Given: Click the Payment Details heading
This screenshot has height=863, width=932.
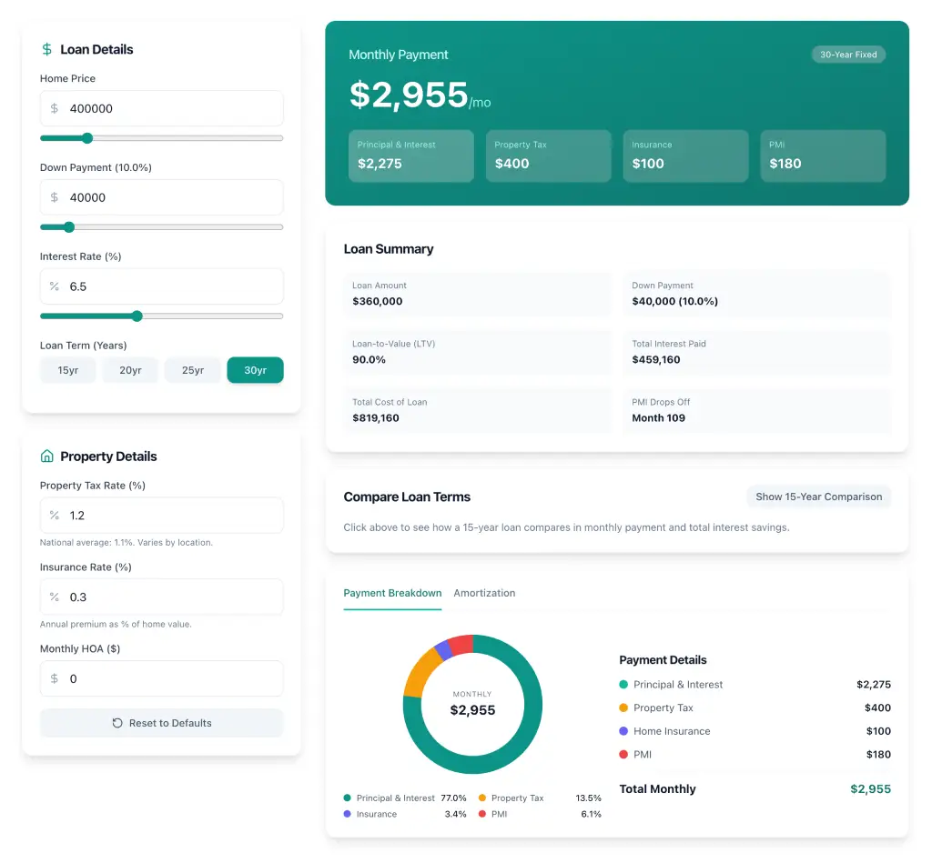Looking at the screenshot, I should pyautogui.click(x=663, y=660).
